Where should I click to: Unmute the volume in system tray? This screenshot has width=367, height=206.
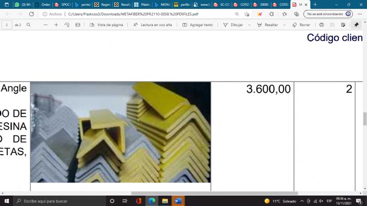pyautogui.click(x=321, y=201)
